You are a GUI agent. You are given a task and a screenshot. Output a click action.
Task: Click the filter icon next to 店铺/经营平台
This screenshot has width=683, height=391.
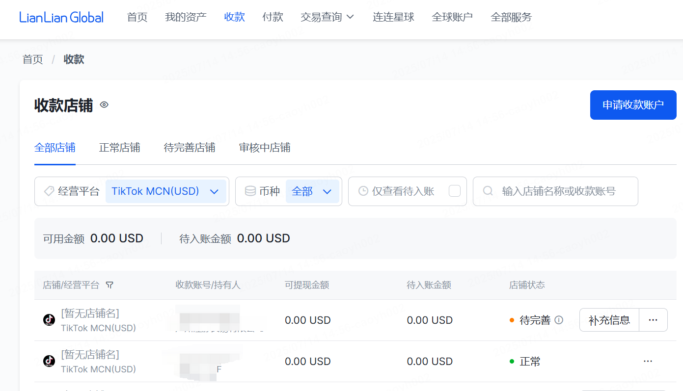109,285
